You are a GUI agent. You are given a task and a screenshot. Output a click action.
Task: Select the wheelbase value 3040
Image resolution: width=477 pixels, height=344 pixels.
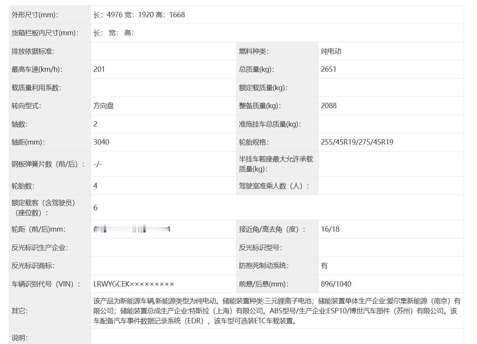[x=101, y=142]
